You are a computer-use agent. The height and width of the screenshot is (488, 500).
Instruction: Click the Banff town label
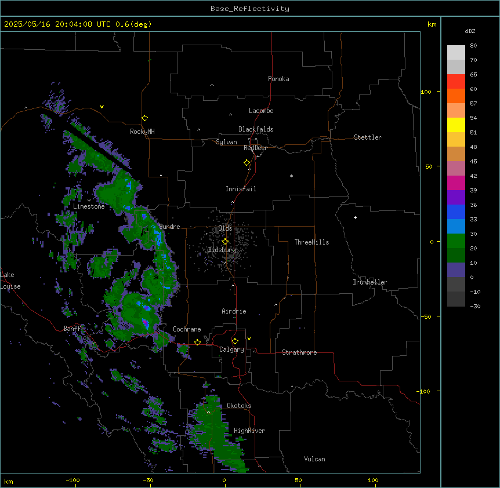pos(72,329)
